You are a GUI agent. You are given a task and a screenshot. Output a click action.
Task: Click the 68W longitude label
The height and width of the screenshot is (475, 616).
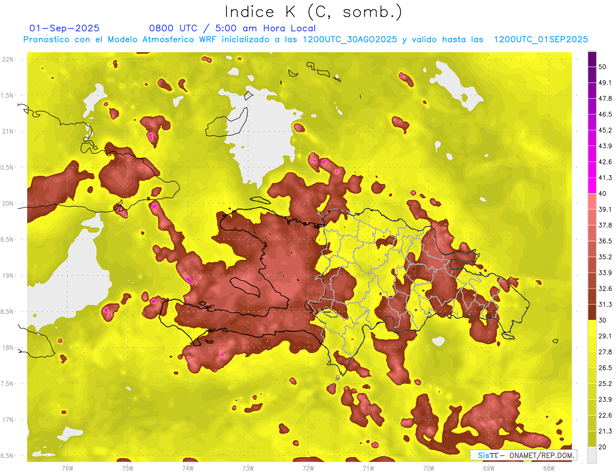(549, 468)
